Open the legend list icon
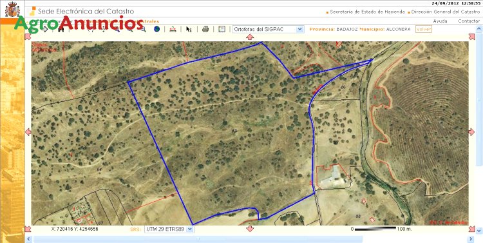Viewport: 483px width, 243px height. click(x=222, y=29)
